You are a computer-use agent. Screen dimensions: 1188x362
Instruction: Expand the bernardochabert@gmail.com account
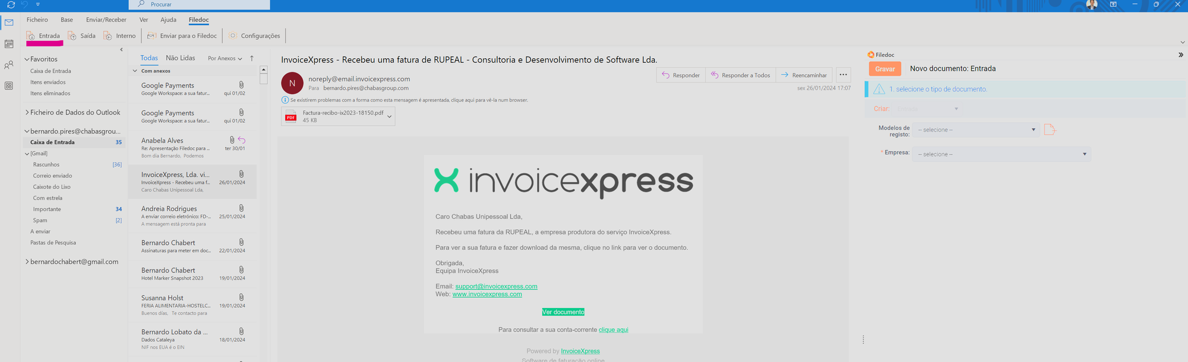tap(27, 262)
